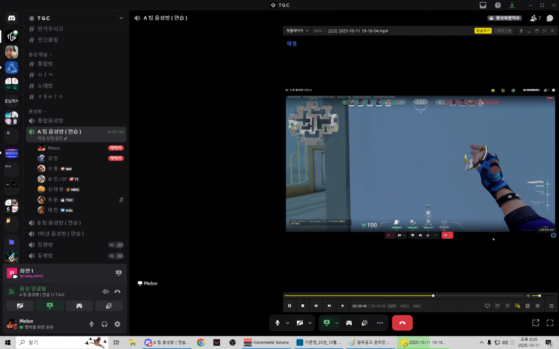559x349 pixels.
Task: Disconnect using the red hang-up button
Action: coord(402,322)
